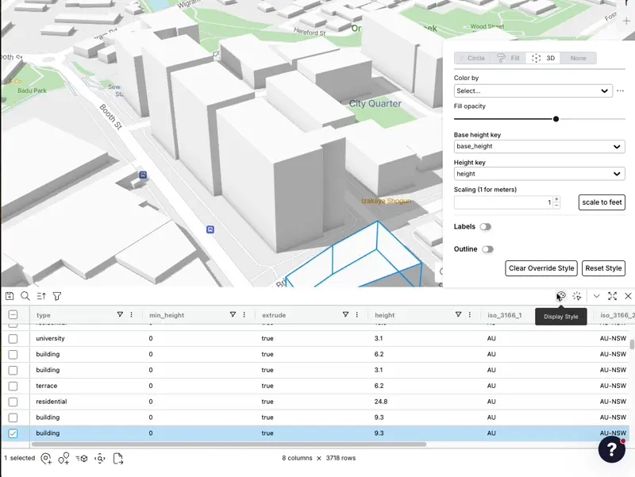
Task: Open the Color by dropdown
Action: click(x=532, y=90)
